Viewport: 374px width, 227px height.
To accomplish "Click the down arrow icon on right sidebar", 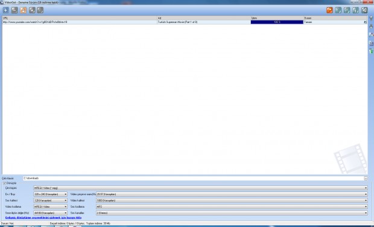I will (x=371, y=27).
